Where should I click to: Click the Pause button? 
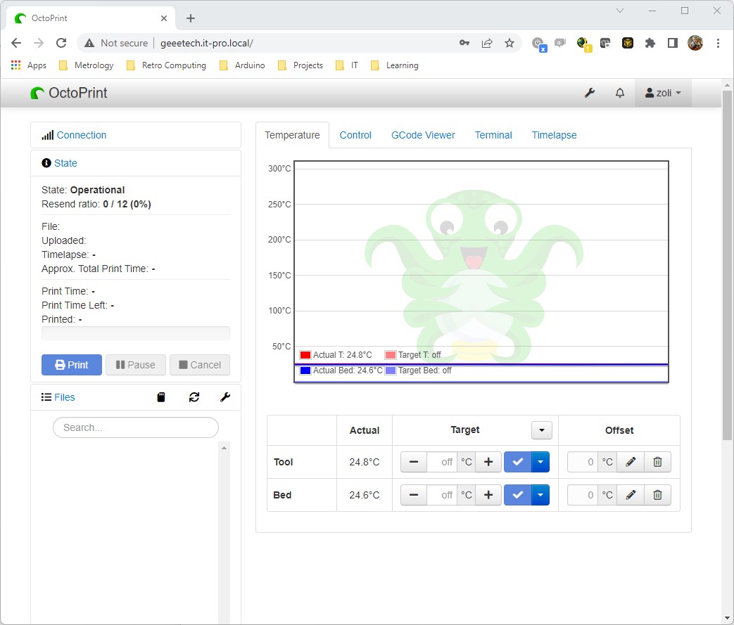pyautogui.click(x=136, y=365)
